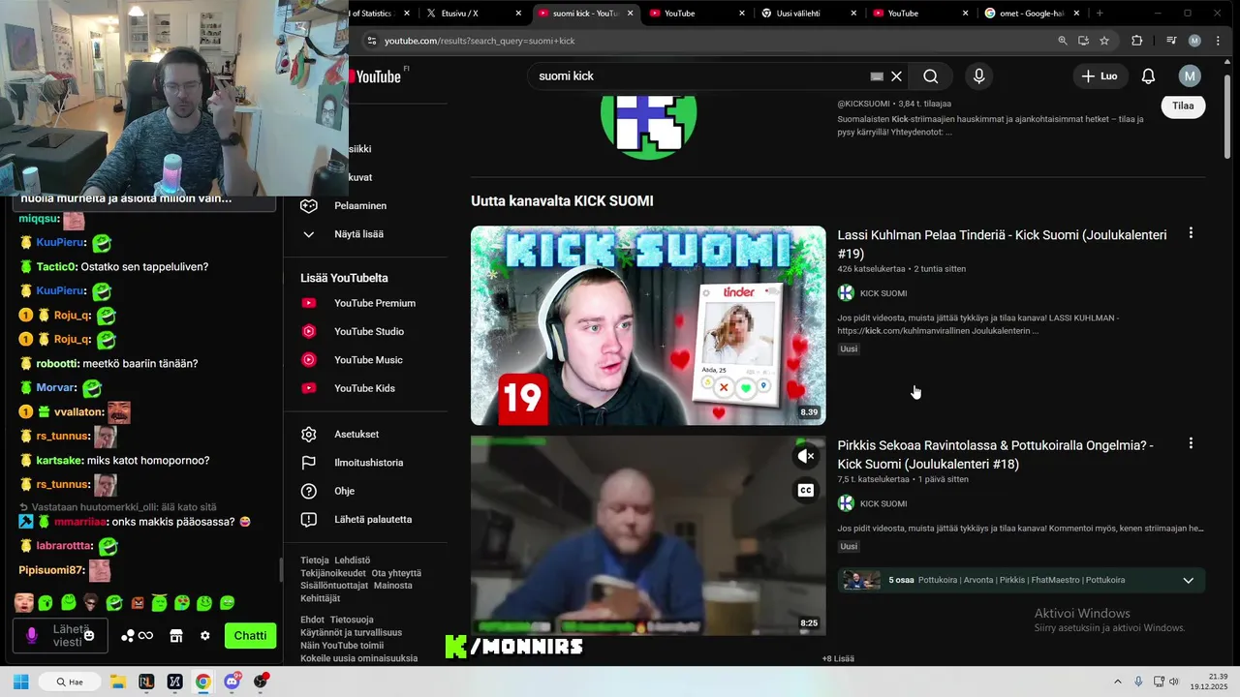
Task: Click the YouTube Music sidebar icon
Action: click(309, 360)
